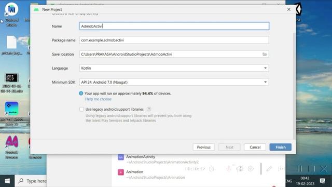Viewport: 332px width, 187px height.
Task: Open the pink butterfly browser desktop shortcut
Action: pos(11,146)
